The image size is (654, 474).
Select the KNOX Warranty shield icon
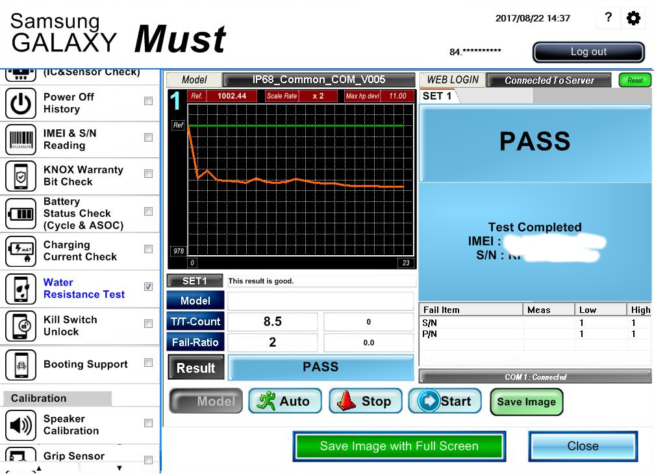coord(21,176)
